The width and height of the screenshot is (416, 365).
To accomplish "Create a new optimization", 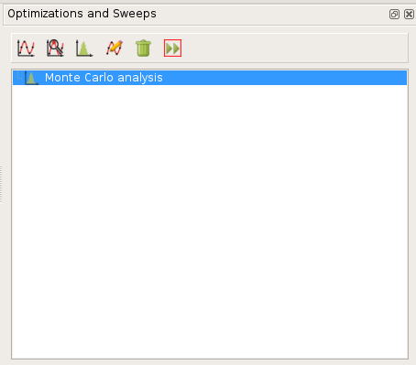I will 55,48.
